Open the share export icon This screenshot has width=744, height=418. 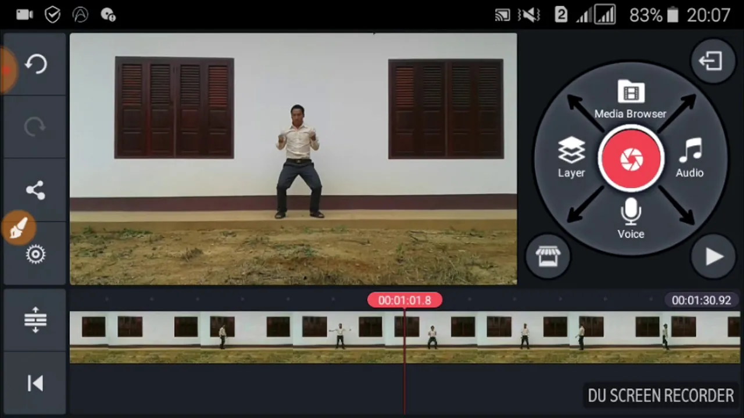click(x=35, y=190)
